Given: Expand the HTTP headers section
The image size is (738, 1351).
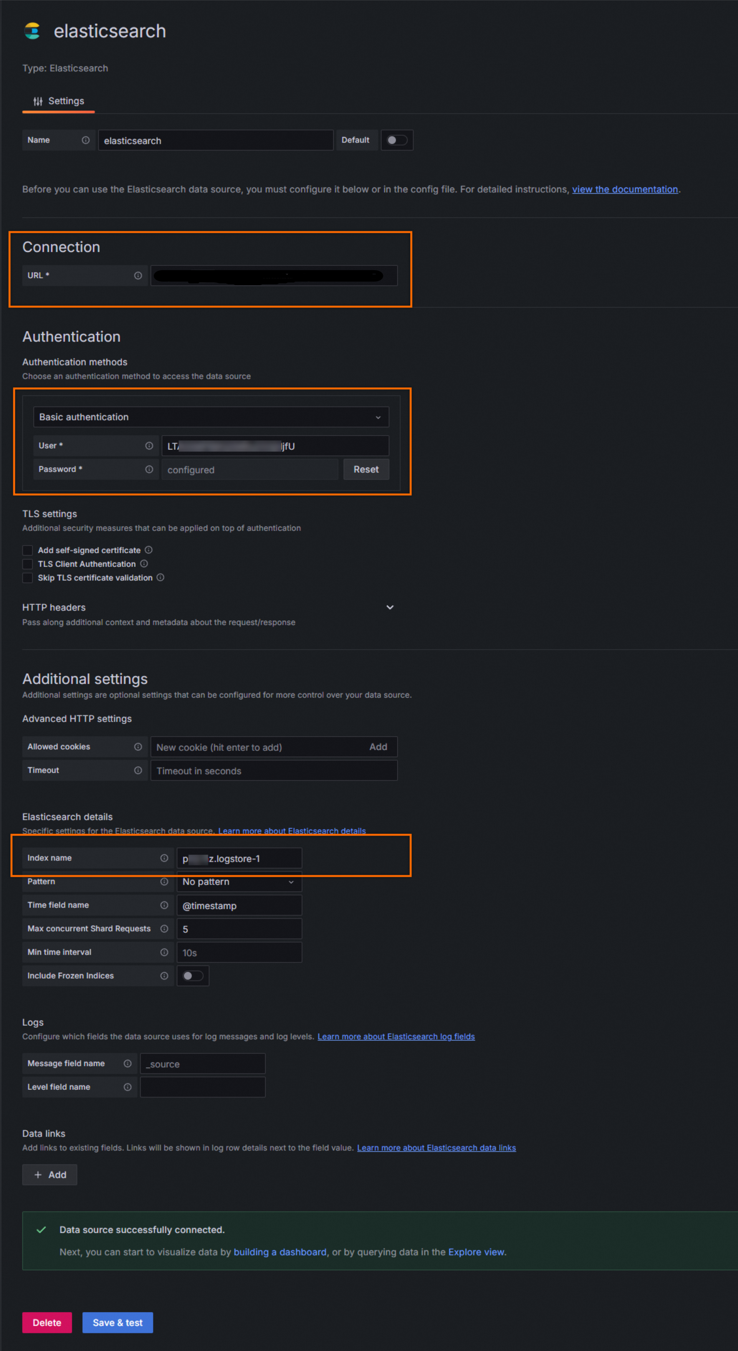Looking at the screenshot, I should (390, 607).
